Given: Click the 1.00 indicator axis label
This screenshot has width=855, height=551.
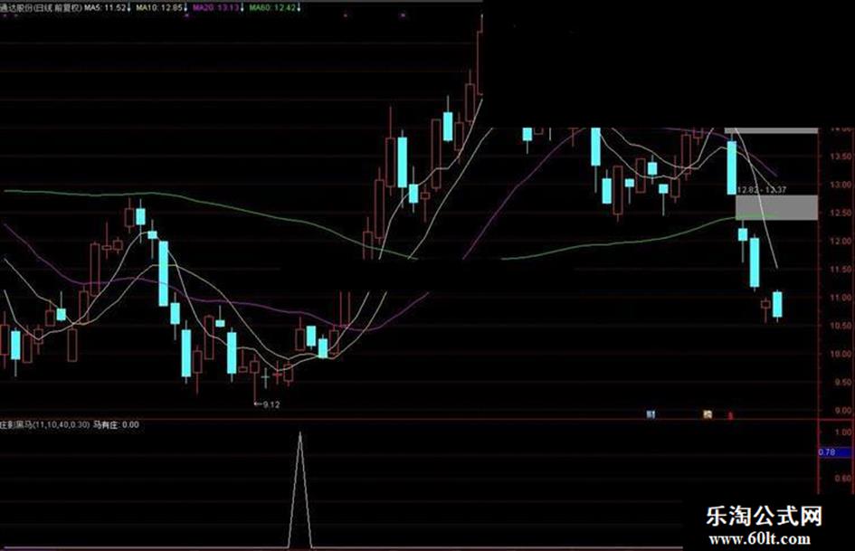Looking at the screenshot, I should pos(843,432).
